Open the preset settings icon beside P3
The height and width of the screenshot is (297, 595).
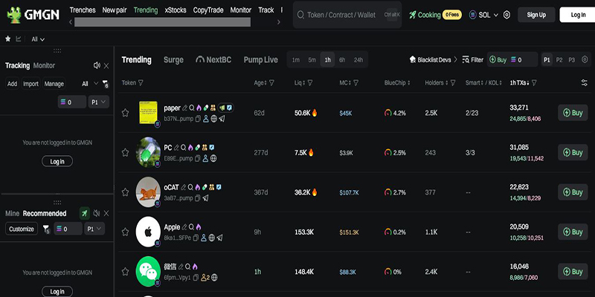pos(585,59)
